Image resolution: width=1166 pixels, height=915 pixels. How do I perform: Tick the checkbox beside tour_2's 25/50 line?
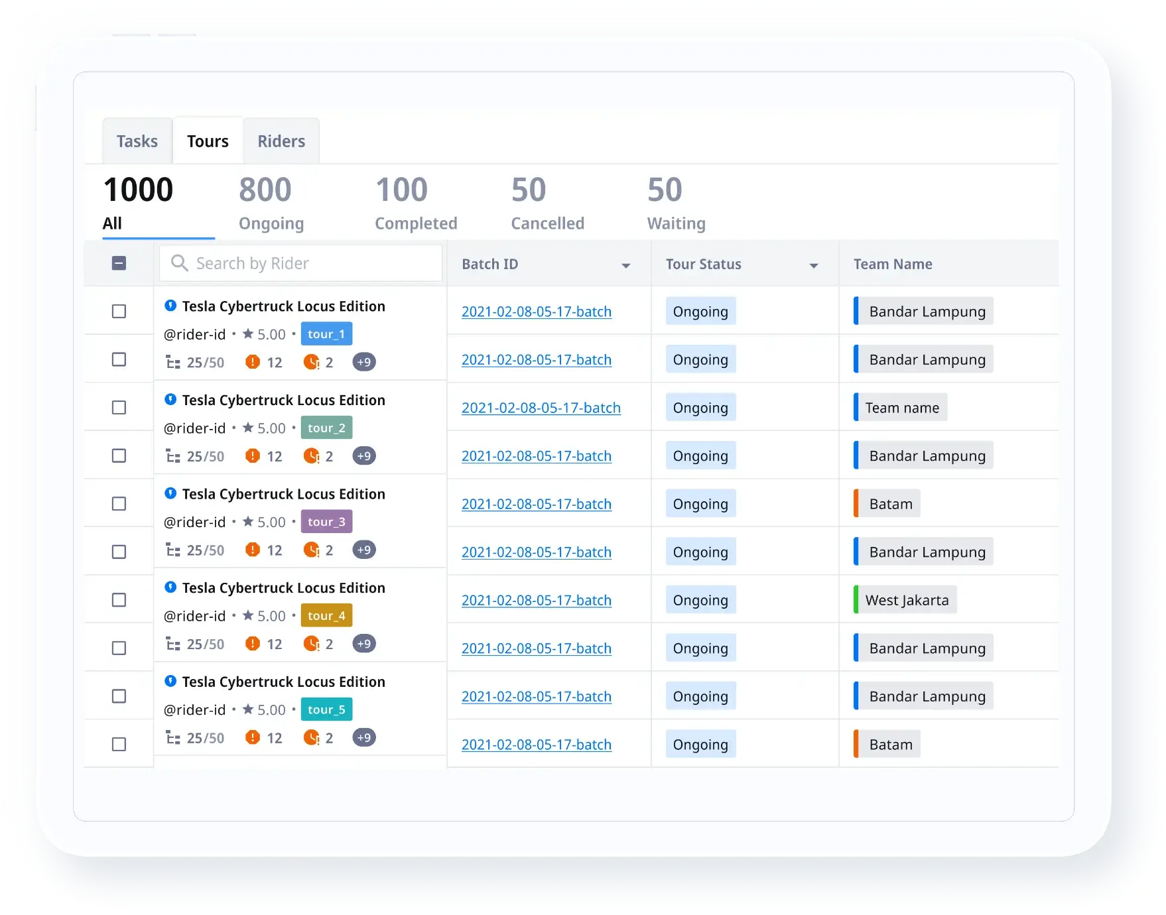coord(119,456)
